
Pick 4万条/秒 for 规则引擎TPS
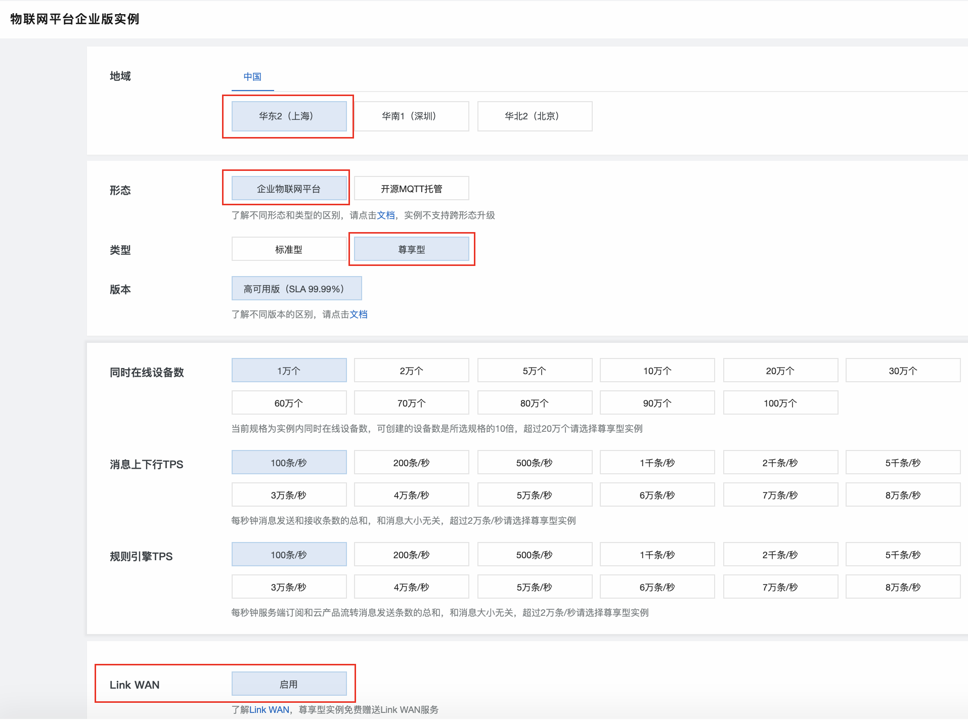pyautogui.click(x=412, y=587)
